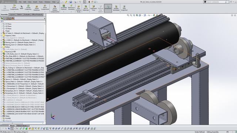Expand the Insert Components dropdown arrow
This screenshot has width=237, height=133.
click(14, 11)
